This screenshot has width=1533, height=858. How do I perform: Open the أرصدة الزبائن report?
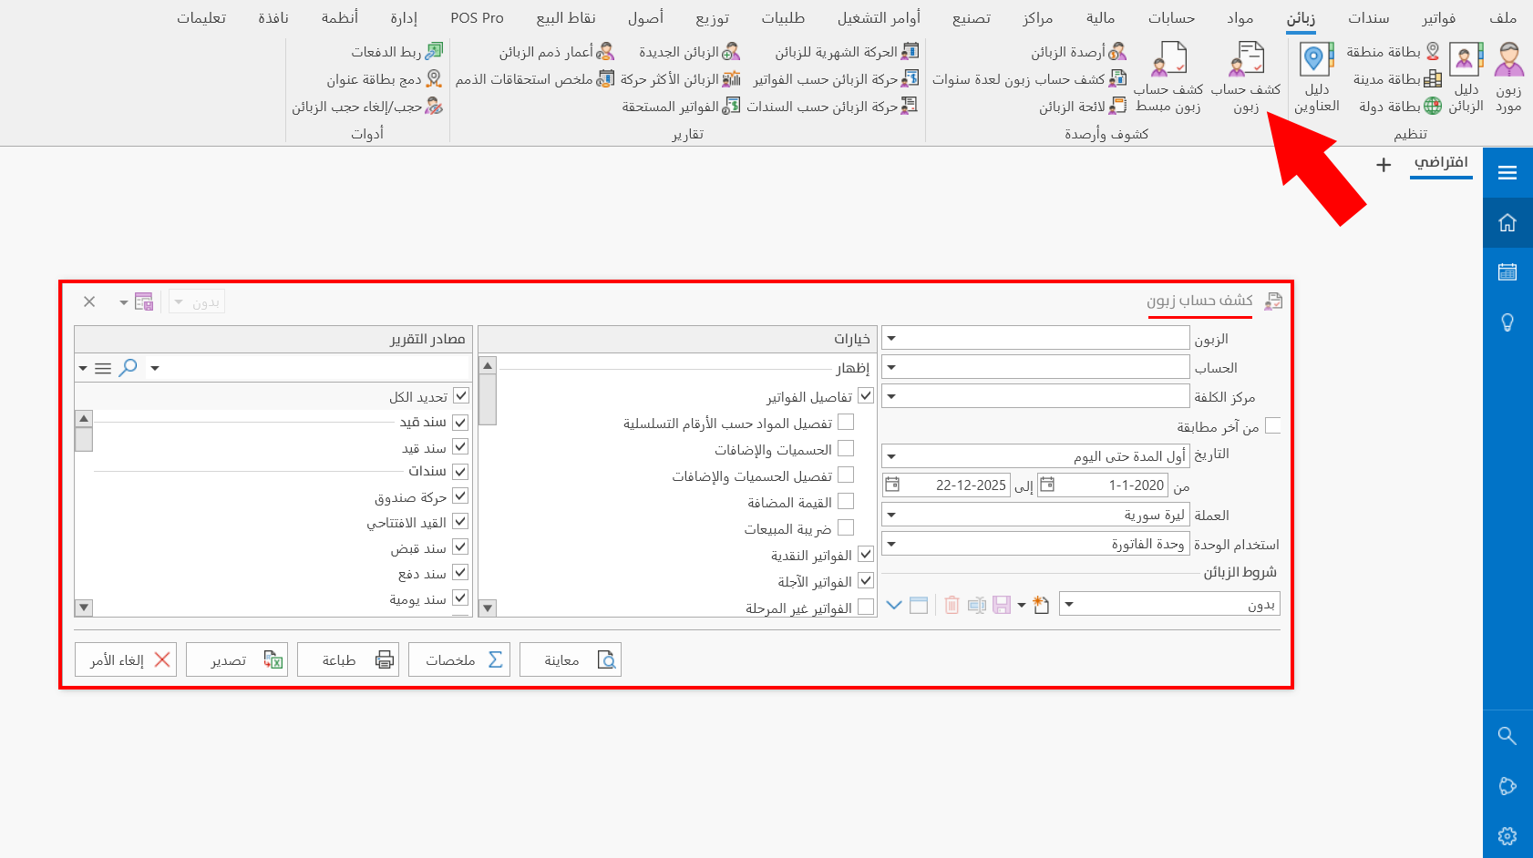pos(1075,51)
